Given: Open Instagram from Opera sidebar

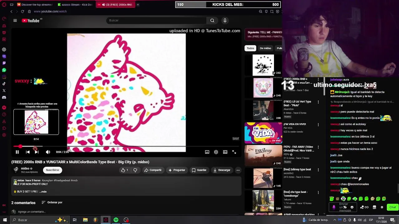Looking at the screenshot, I should tap(4, 77).
